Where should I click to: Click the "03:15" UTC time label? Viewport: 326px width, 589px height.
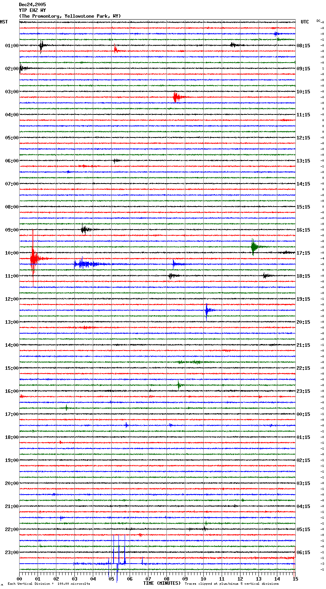click(303, 483)
